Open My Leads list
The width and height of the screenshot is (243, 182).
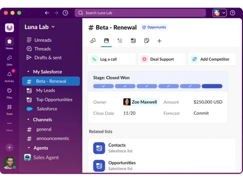click(x=41, y=90)
